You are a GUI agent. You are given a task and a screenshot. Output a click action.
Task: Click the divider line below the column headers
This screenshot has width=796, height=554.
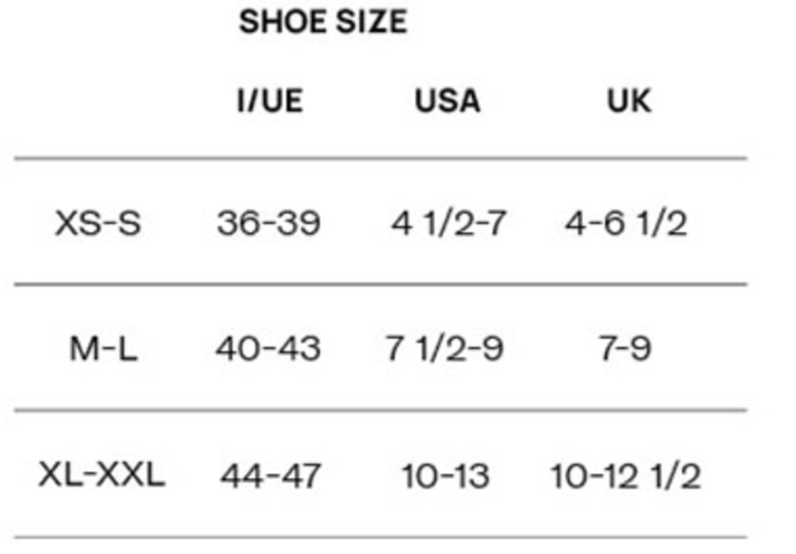pos(380,159)
